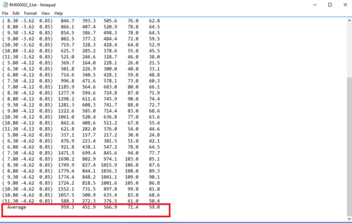Open the Edit menu
The image size is (352, 223).
tap(16, 13)
